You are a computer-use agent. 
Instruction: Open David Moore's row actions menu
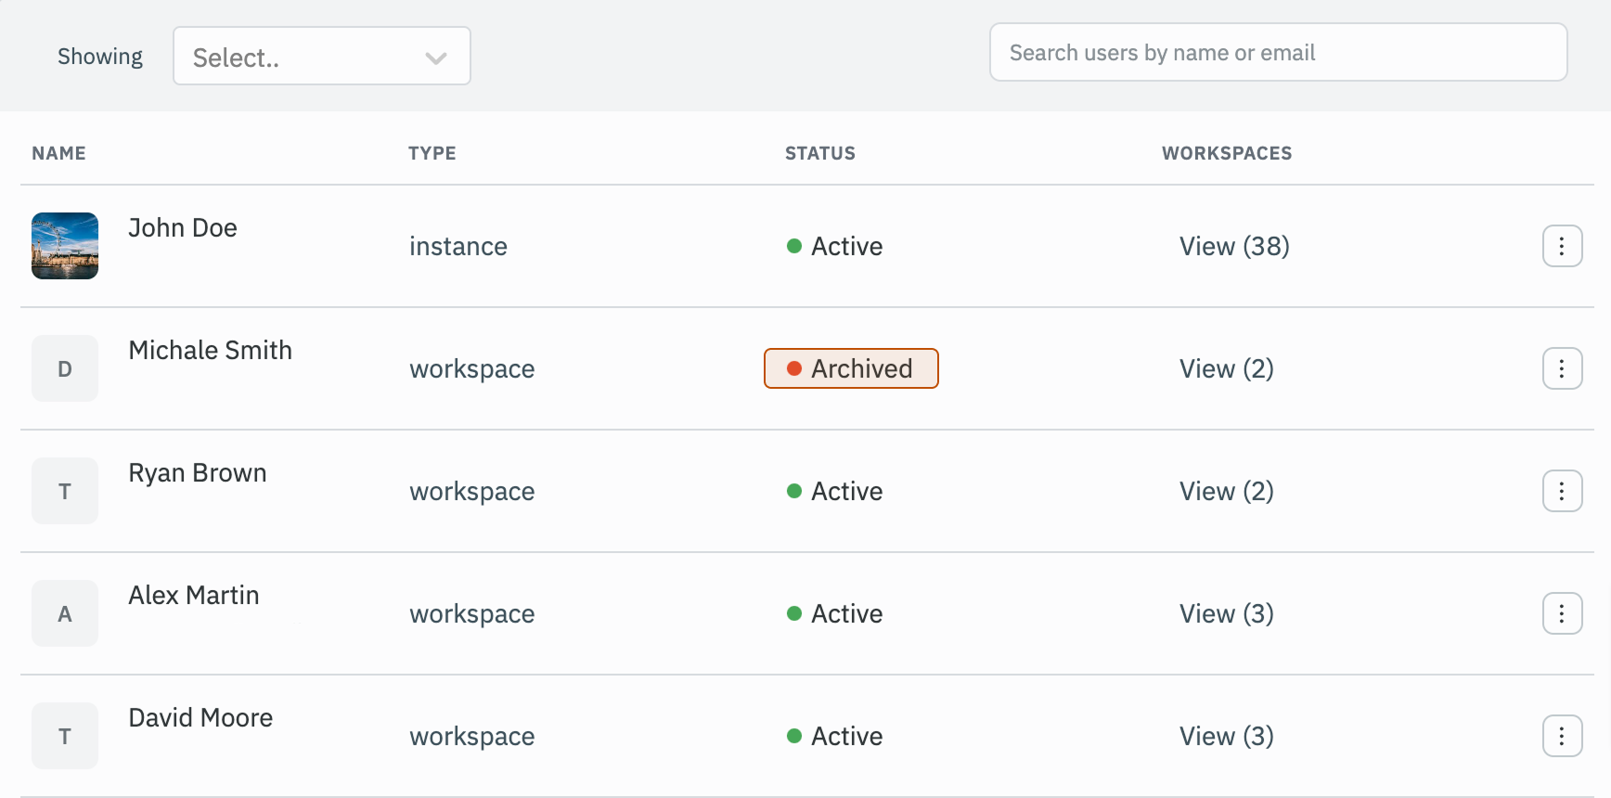[1562, 736]
